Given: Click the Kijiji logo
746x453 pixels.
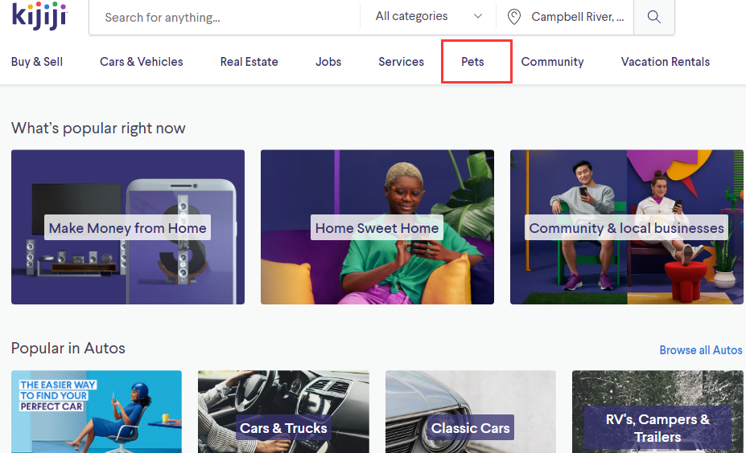Looking at the screenshot, I should (x=39, y=15).
